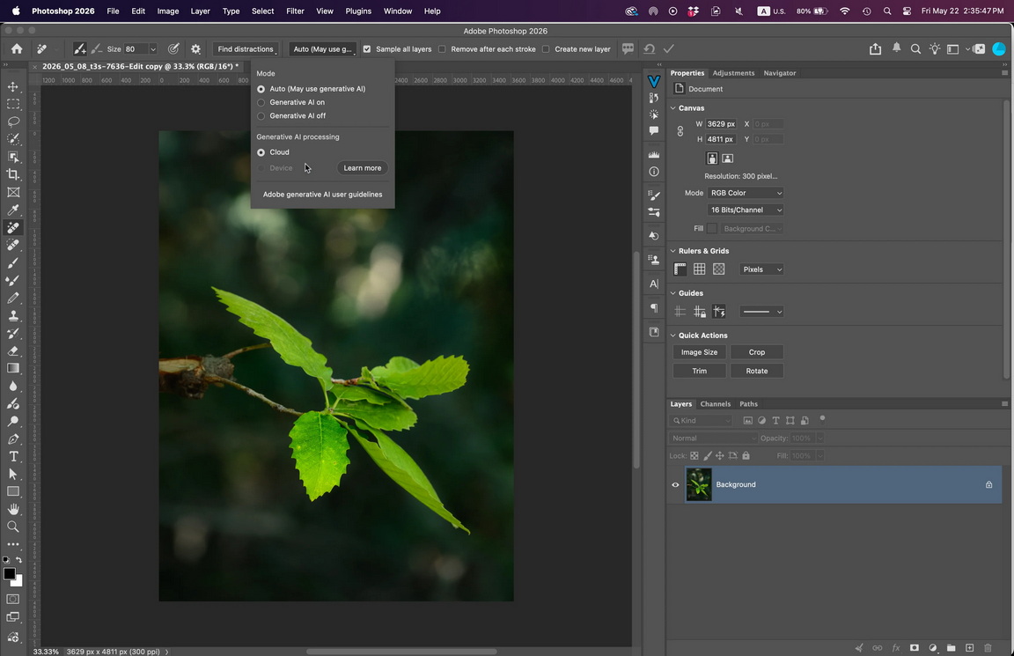Click the Learn more button
The width and height of the screenshot is (1014, 656).
pyautogui.click(x=362, y=168)
